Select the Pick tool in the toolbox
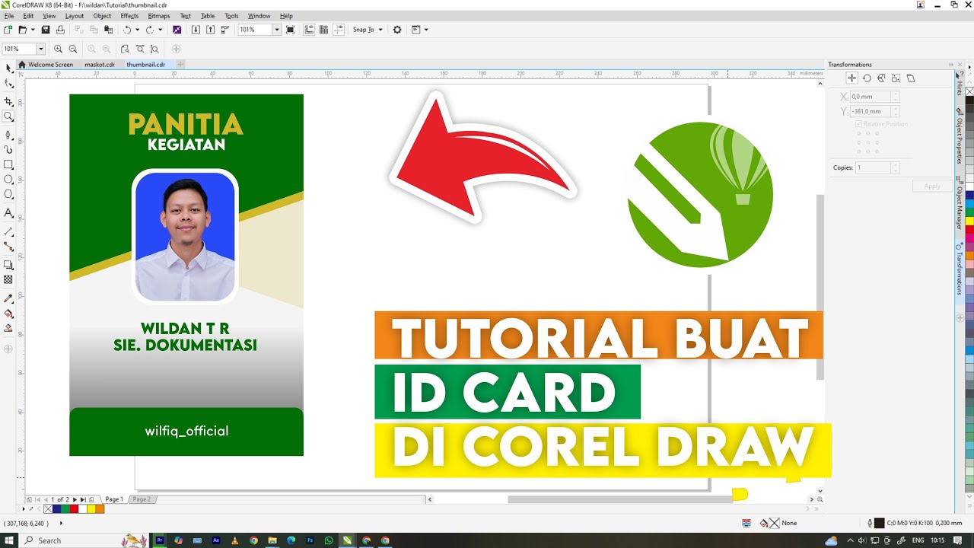The image size is (974, 548). 8,68
